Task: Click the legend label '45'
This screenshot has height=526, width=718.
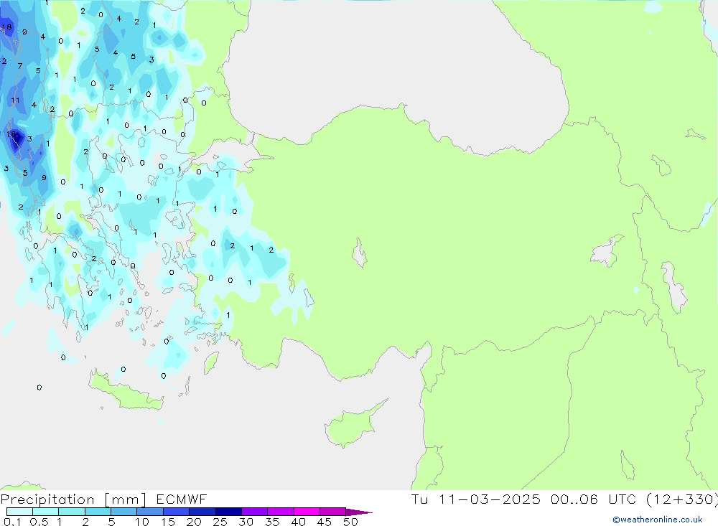Action: (325, 522)
